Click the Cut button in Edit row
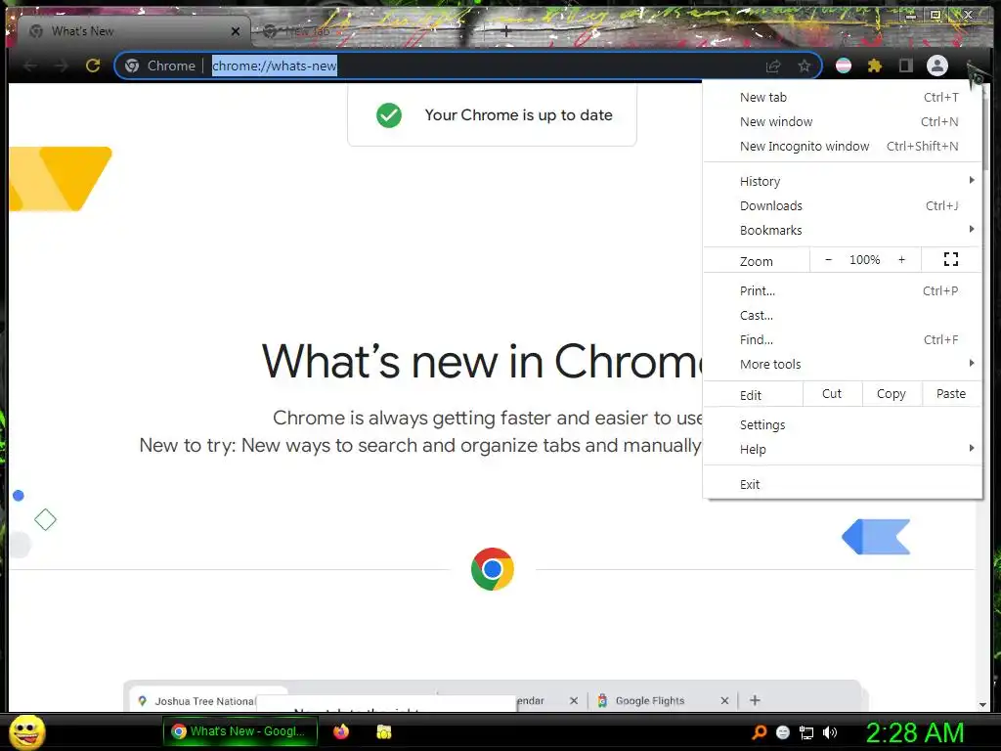The image size is (1001, 751). tap(832, 394)
